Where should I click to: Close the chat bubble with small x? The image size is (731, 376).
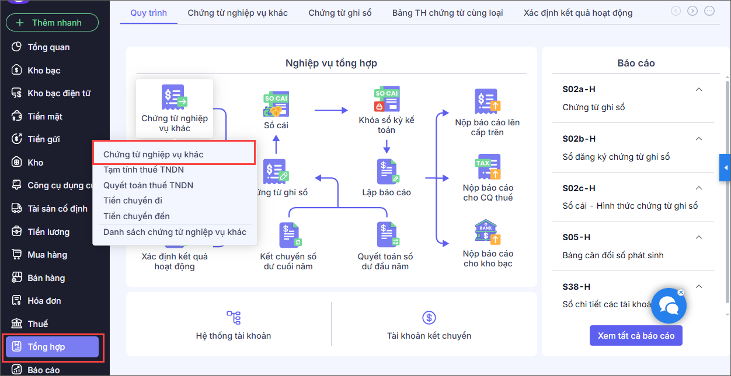click(x=680, y=293)
